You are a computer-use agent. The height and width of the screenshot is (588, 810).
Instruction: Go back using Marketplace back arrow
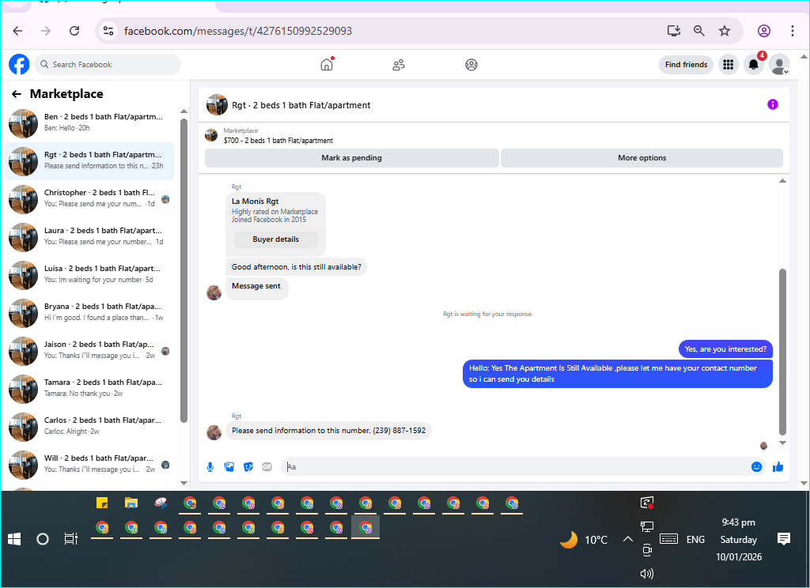click(x=17, y=94)
